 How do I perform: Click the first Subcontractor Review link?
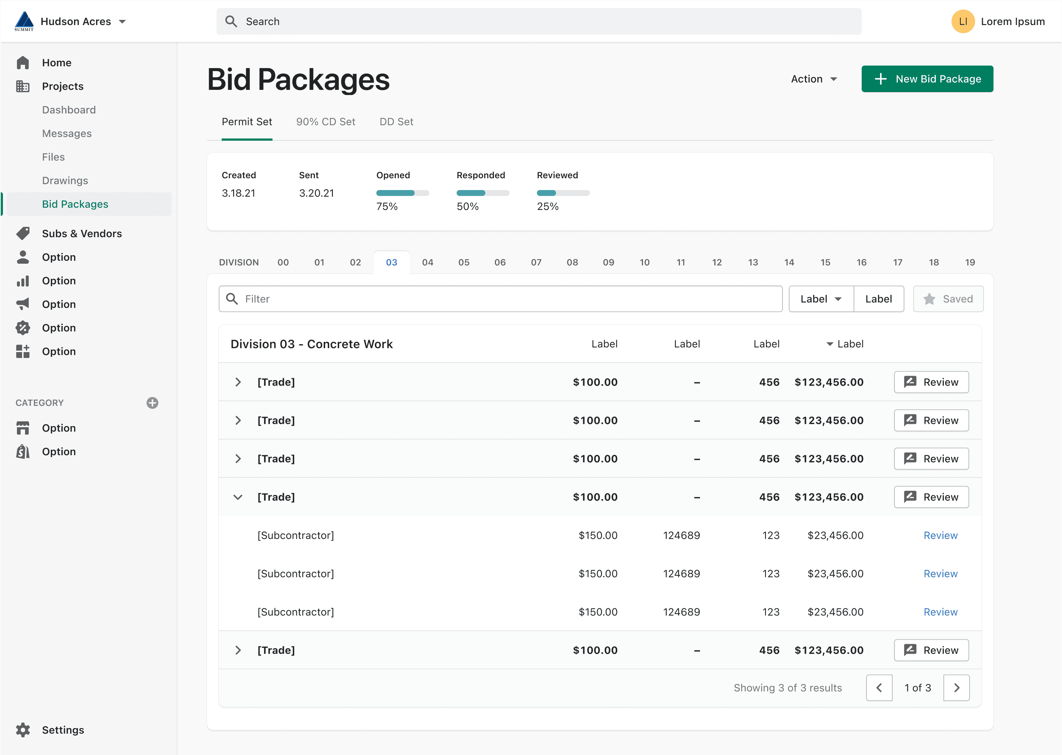[x=940, y=535]
